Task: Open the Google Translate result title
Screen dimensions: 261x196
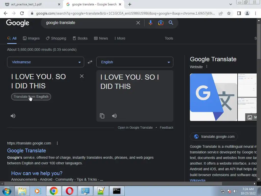Action: click(x=27, y=151)
